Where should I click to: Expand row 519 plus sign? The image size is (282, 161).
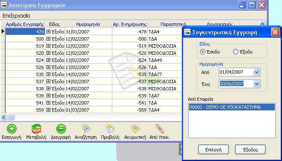coord(48,46)
